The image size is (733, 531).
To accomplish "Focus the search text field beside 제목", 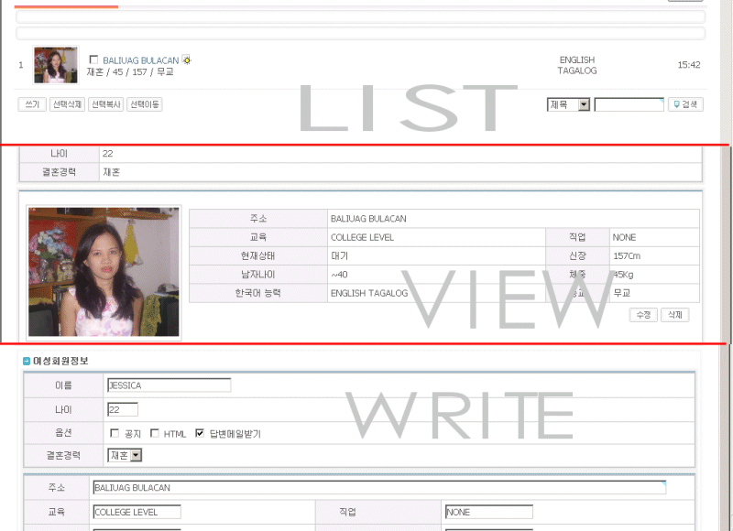I will pos(629,104).
